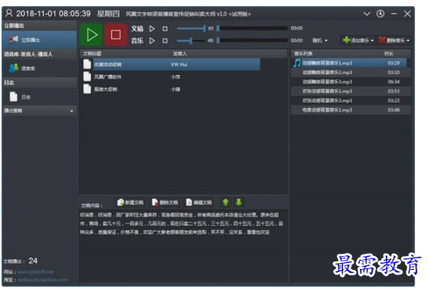This screenshot has height=289, width=428.
Task: Click the green plus add-music button
Action: click(356, 41)
